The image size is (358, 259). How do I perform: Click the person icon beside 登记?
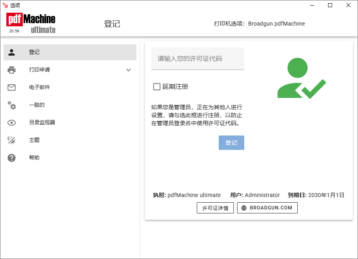coord(12,52)
